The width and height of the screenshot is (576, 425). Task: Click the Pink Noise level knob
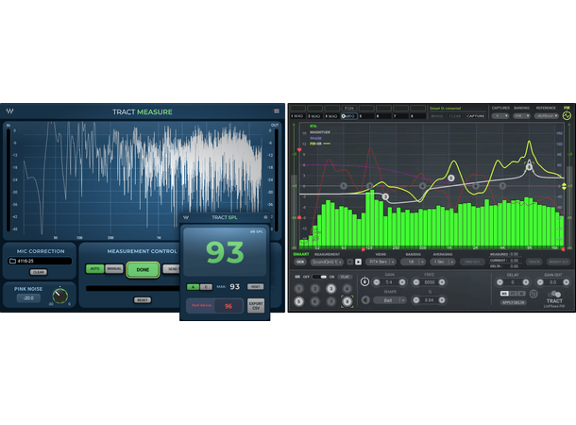pyautogui.click(x=59, y=296)
